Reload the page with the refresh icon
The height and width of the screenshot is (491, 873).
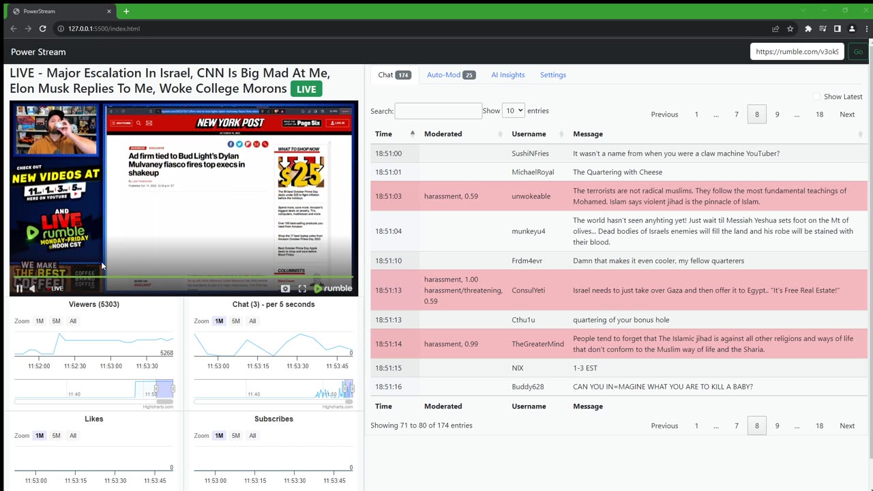pos(42,29)
